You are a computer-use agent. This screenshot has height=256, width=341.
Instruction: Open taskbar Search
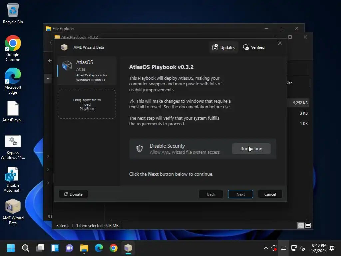(x=25, y=248)
